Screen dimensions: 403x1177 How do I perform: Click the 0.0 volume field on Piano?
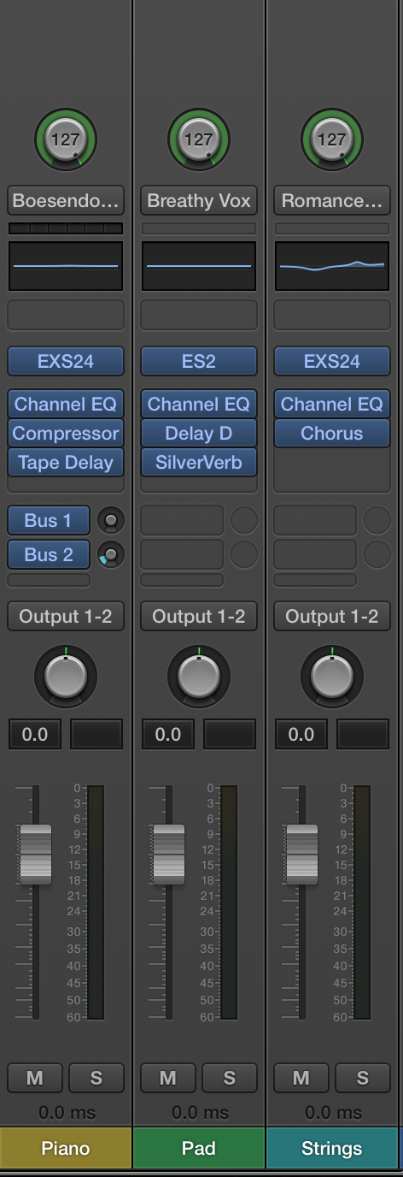tap(35, 734)
